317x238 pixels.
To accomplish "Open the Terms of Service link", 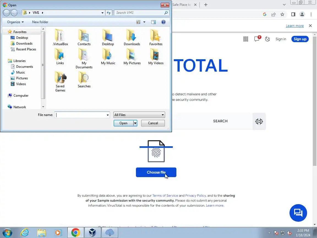I will 165,196.
